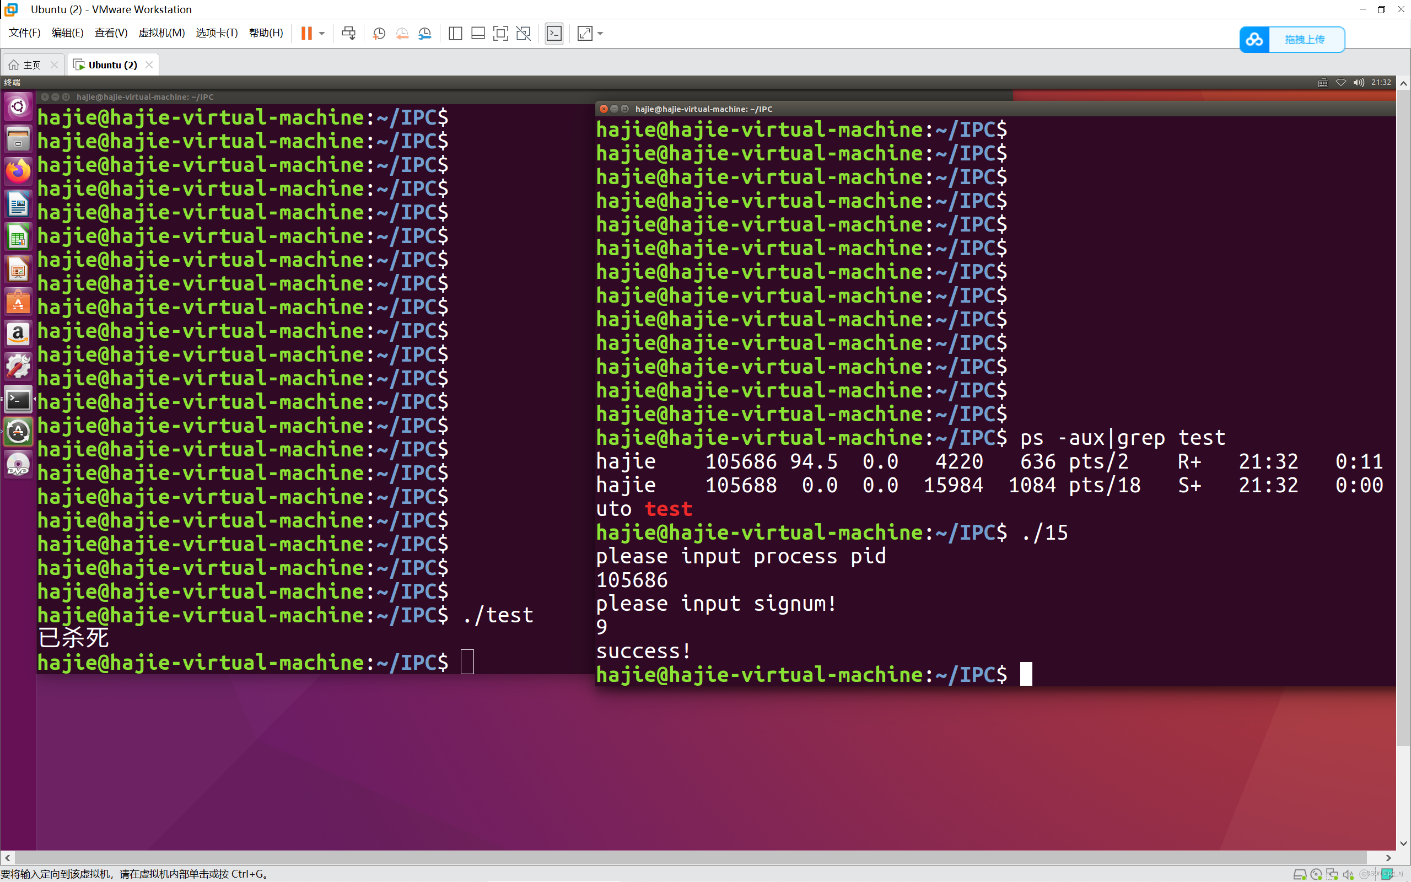Click the volume indicator in Ubuntu panel
The image size is (1411, 882).
pyautogui.click(x=1359, y=82)
